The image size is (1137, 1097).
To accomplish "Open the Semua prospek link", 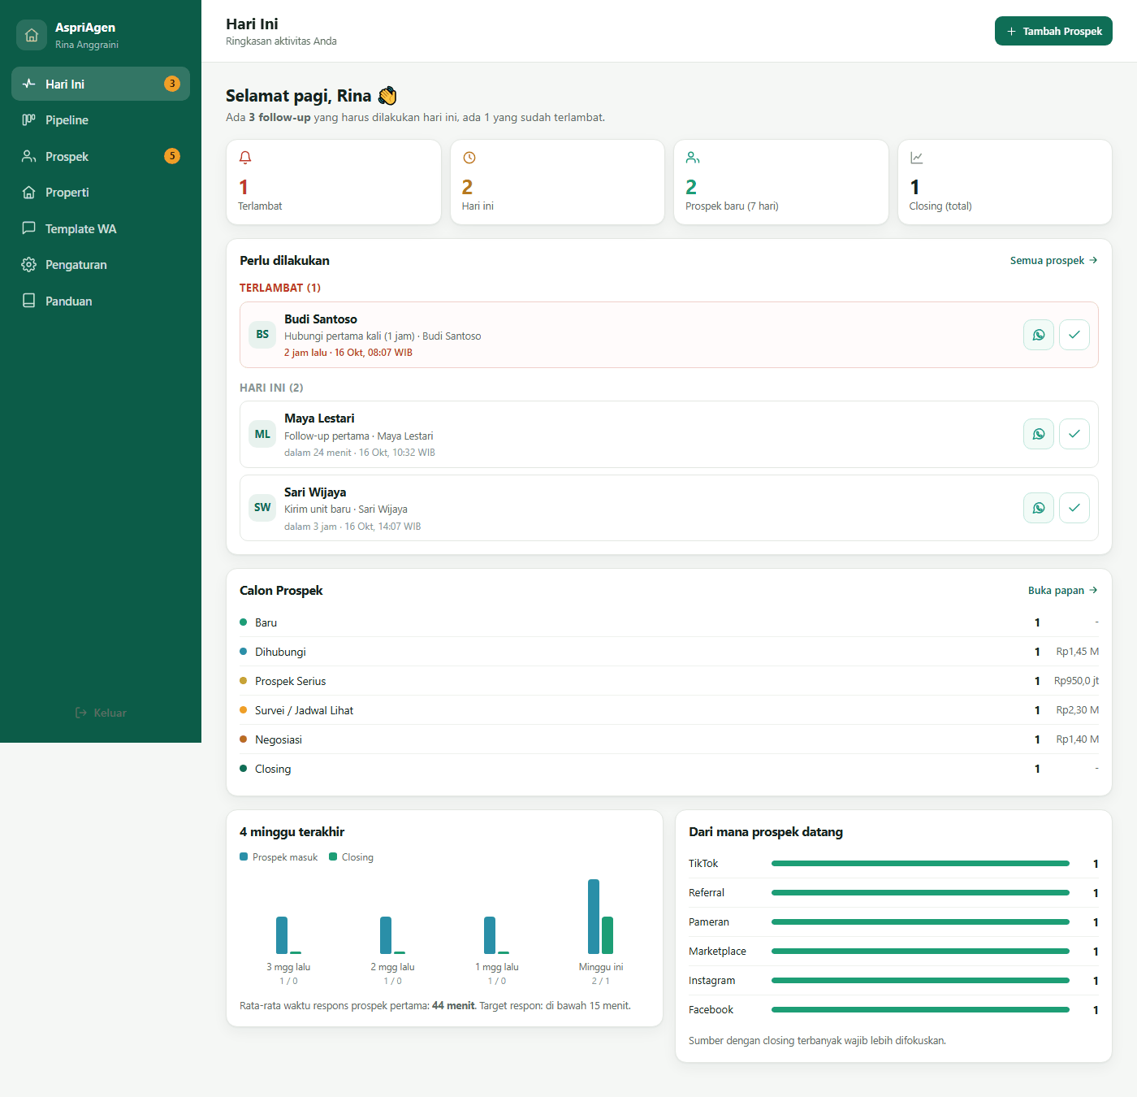I will [x=1054, y=261].
